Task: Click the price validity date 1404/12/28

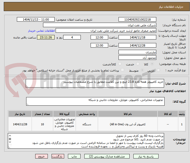Action: [137, 45]
